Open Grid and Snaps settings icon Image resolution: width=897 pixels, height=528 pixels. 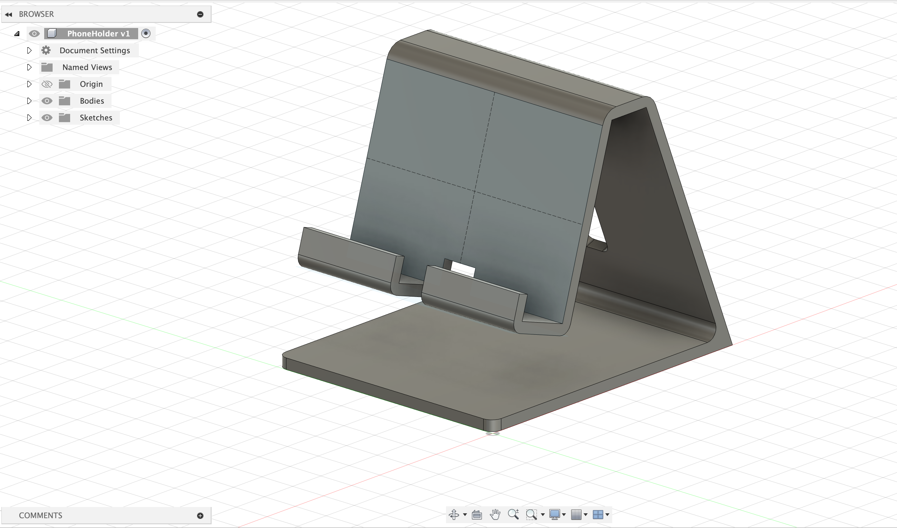(x=576, y=514)
